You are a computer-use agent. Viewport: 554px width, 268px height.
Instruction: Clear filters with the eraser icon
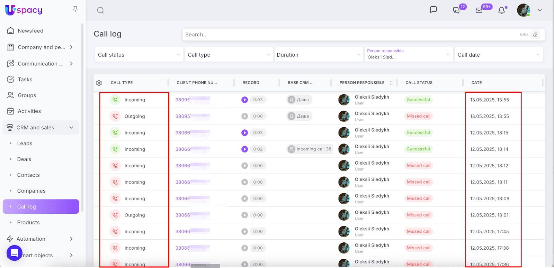coord(535,35)
